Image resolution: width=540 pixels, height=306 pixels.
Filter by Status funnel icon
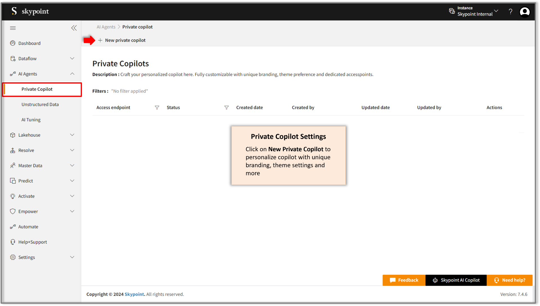[226, 108]
